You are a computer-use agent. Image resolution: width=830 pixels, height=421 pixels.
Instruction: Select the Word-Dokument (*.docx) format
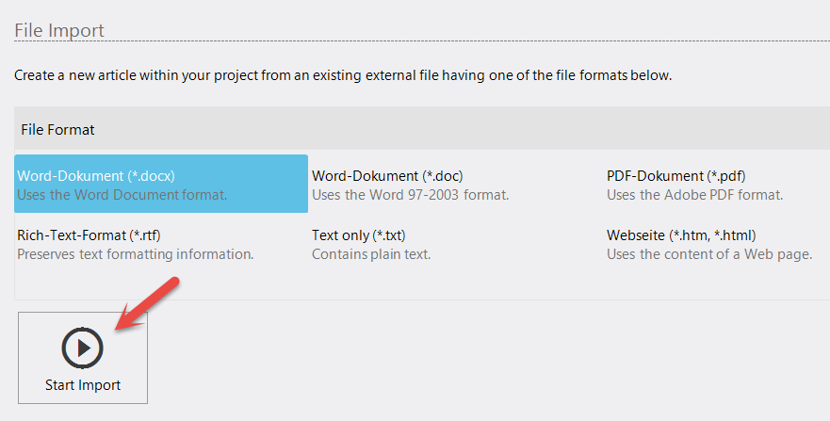point(96,176)
